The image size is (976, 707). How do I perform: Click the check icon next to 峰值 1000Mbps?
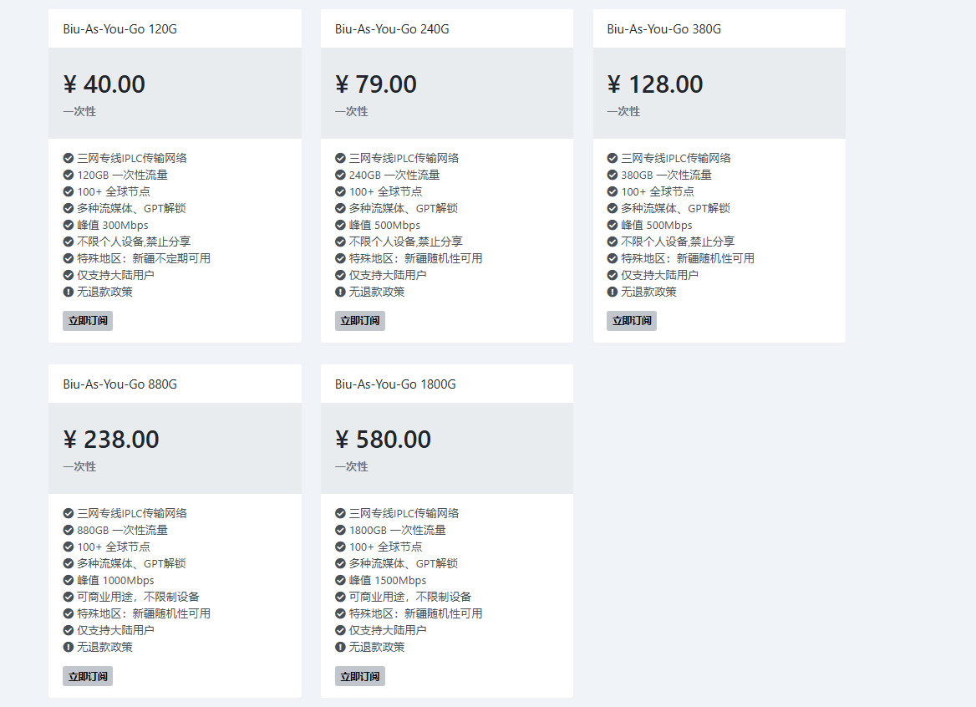click(69, 580)
